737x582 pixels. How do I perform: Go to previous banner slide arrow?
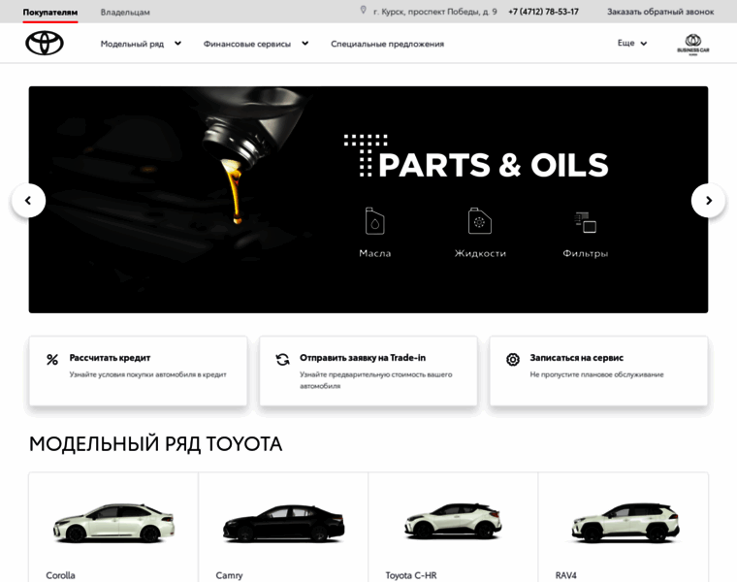coord(28,200)
